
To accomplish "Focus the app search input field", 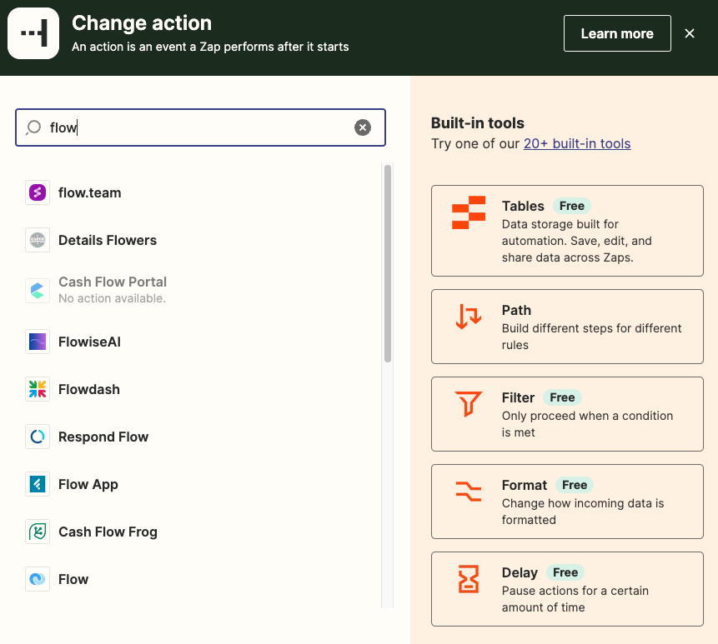I will pyautogui.click(x=200, y=127).
